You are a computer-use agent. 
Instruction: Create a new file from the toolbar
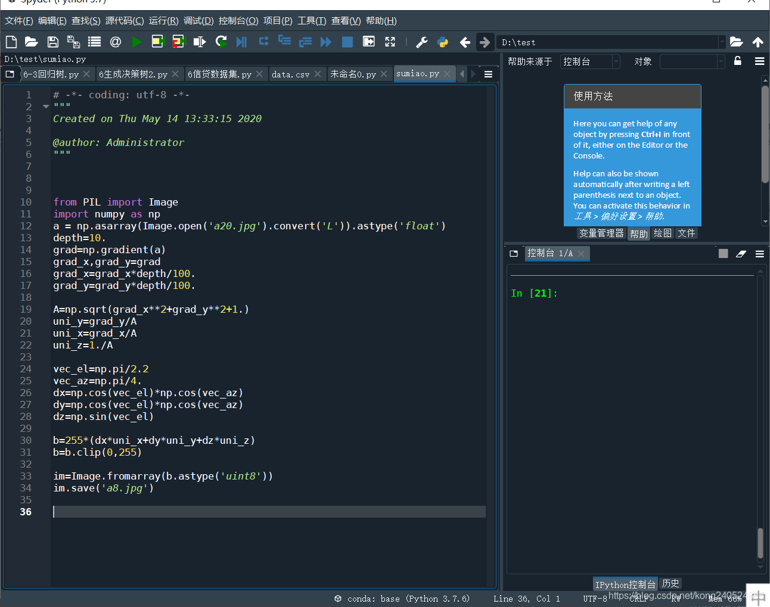(11, 42)
